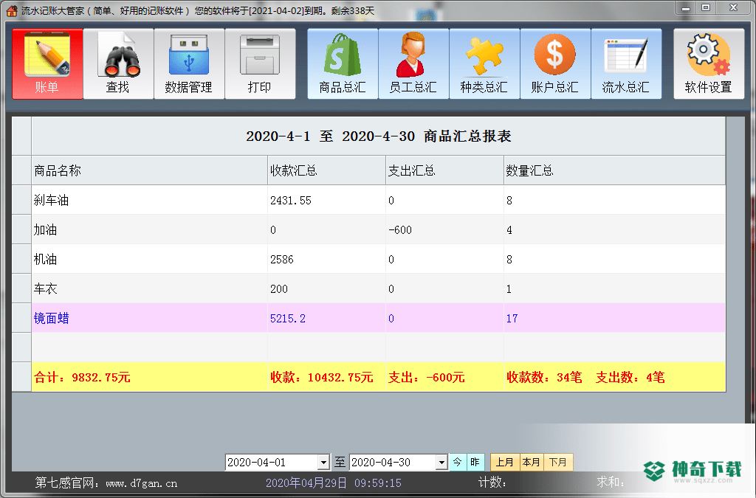
Task: Open 账户总汇 dollar coin account summary
Action: (x=555, y=63)
